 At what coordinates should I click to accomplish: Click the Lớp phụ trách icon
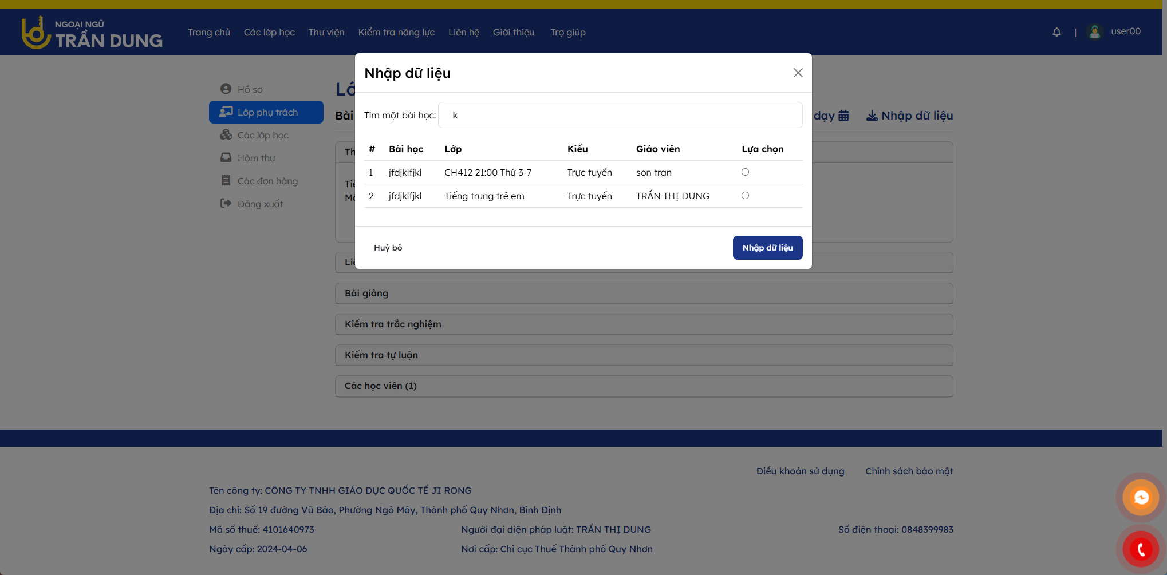[226, 112]
